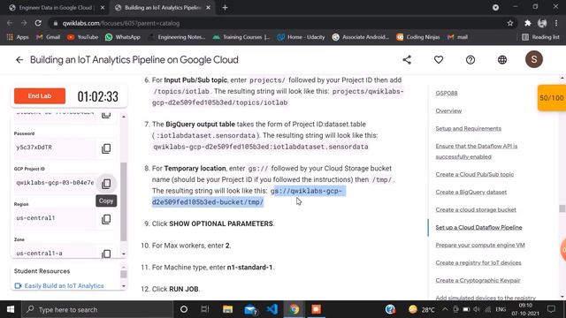This screenshot has height=318, width=566.
Task: Open Windows notification center
Action: [x=551, y=309]
